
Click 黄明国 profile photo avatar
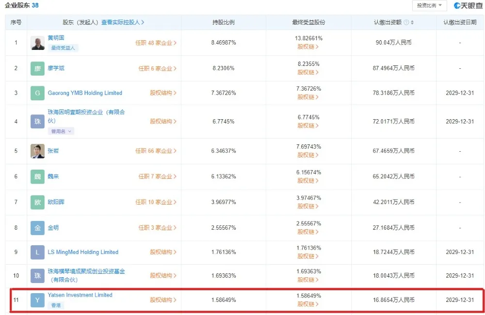(37, 43)
